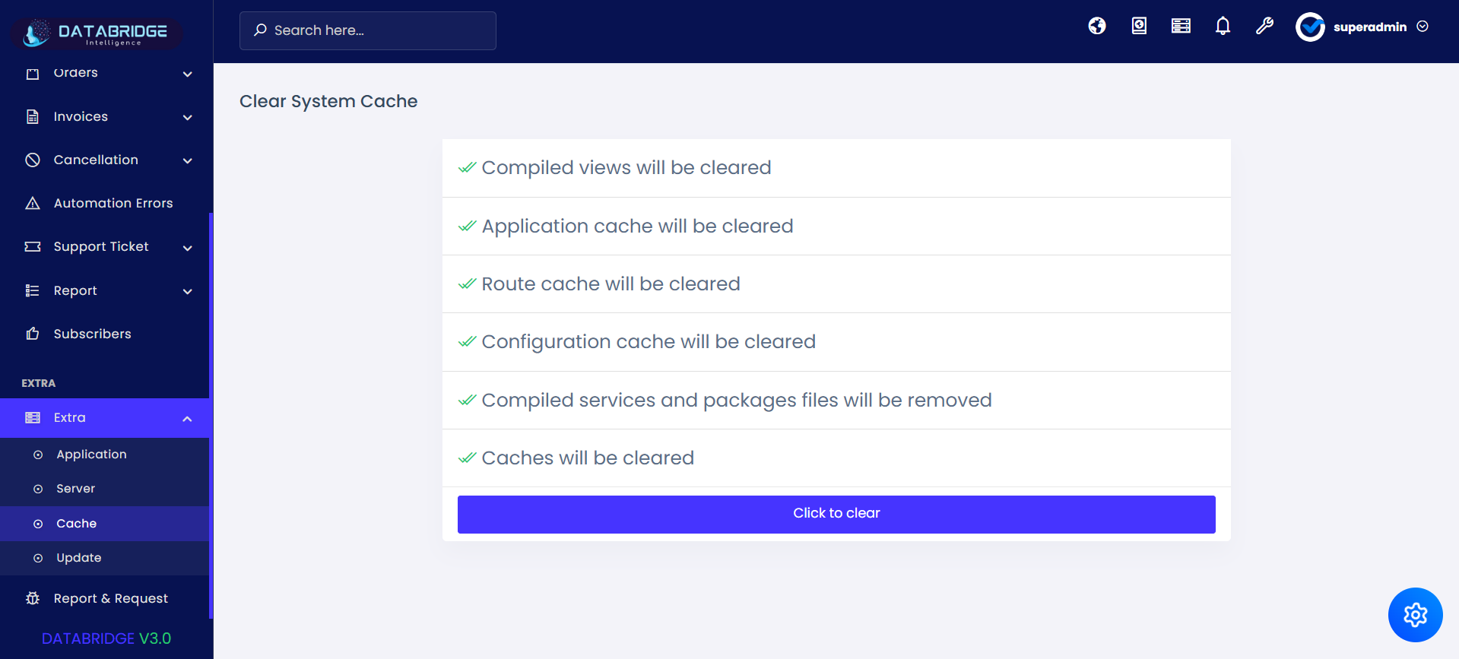Image resolution: width=1459 pixels, height=659 pixels.
Task: Click the Automation Errors warning triangle icon
Action: tap(33, 203)
